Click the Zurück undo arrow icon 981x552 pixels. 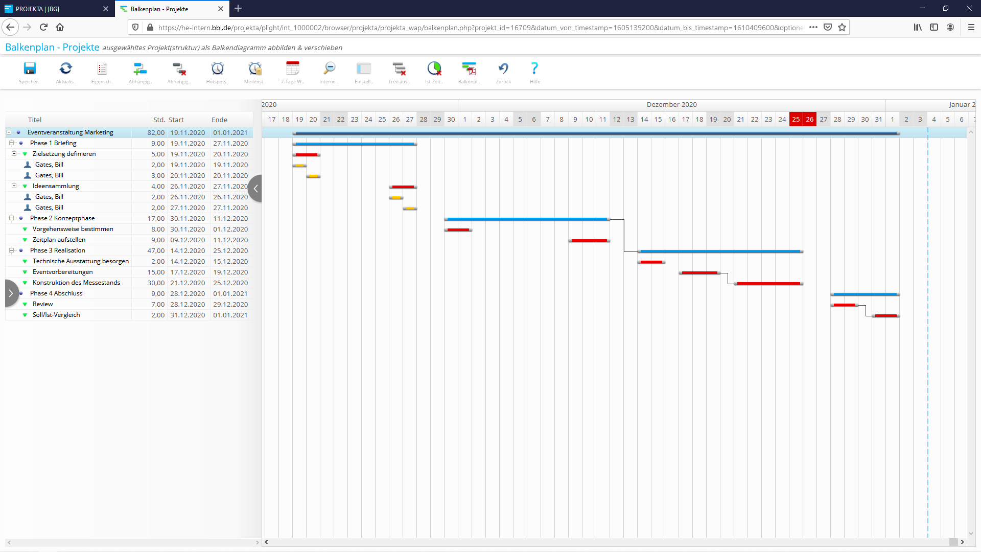(503, 68)
